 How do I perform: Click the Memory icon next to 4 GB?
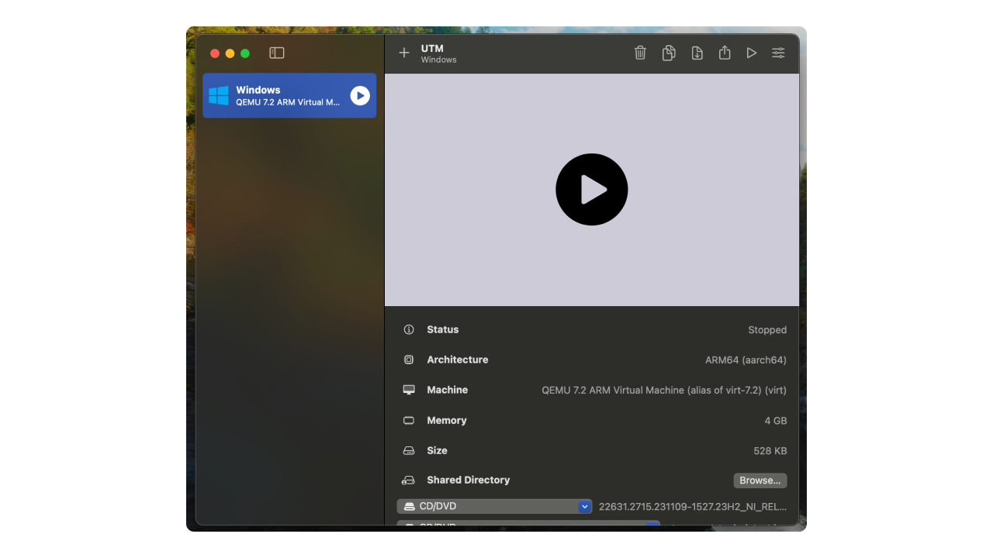pyautogui.click(x=409, y=420)
